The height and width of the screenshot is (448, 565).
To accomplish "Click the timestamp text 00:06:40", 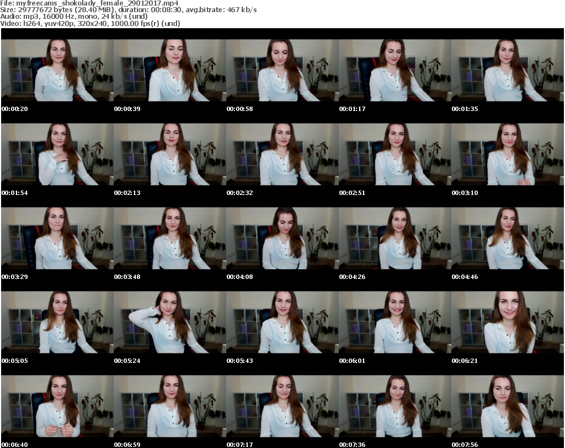I will pyautogui.click(x=15, y=445).
